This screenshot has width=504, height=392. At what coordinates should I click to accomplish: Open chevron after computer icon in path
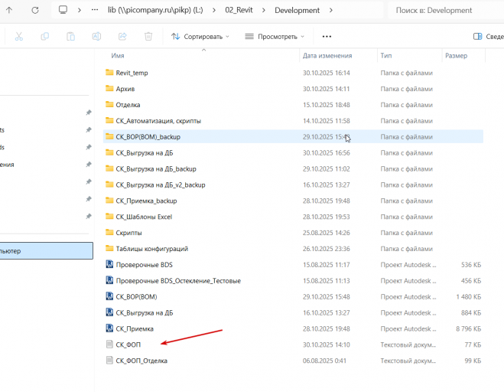(x=79, y=10)
